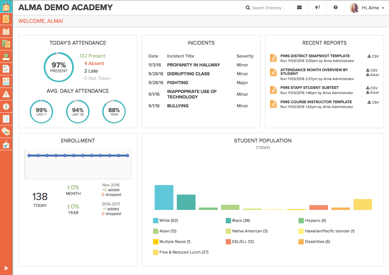Select the warning triangle discipline icon
The height and width of the screenshot is (275, 389).
point(6,93)
